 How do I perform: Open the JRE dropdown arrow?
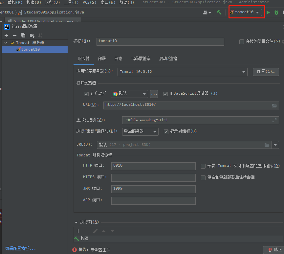coord(275,145)
